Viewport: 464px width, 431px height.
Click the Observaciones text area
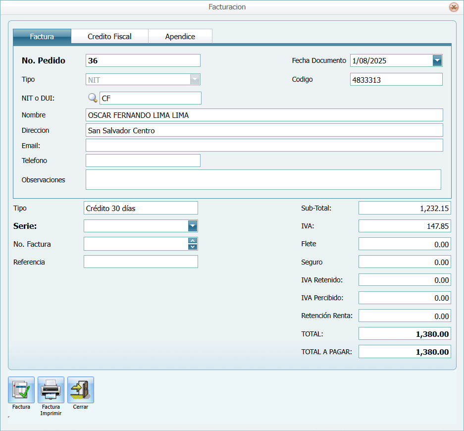coord(263,179)
